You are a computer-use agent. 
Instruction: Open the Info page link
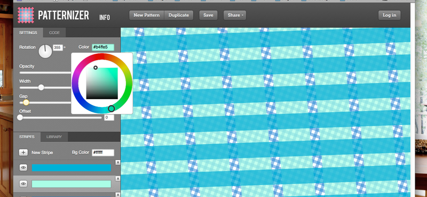(x=105, y=18)
